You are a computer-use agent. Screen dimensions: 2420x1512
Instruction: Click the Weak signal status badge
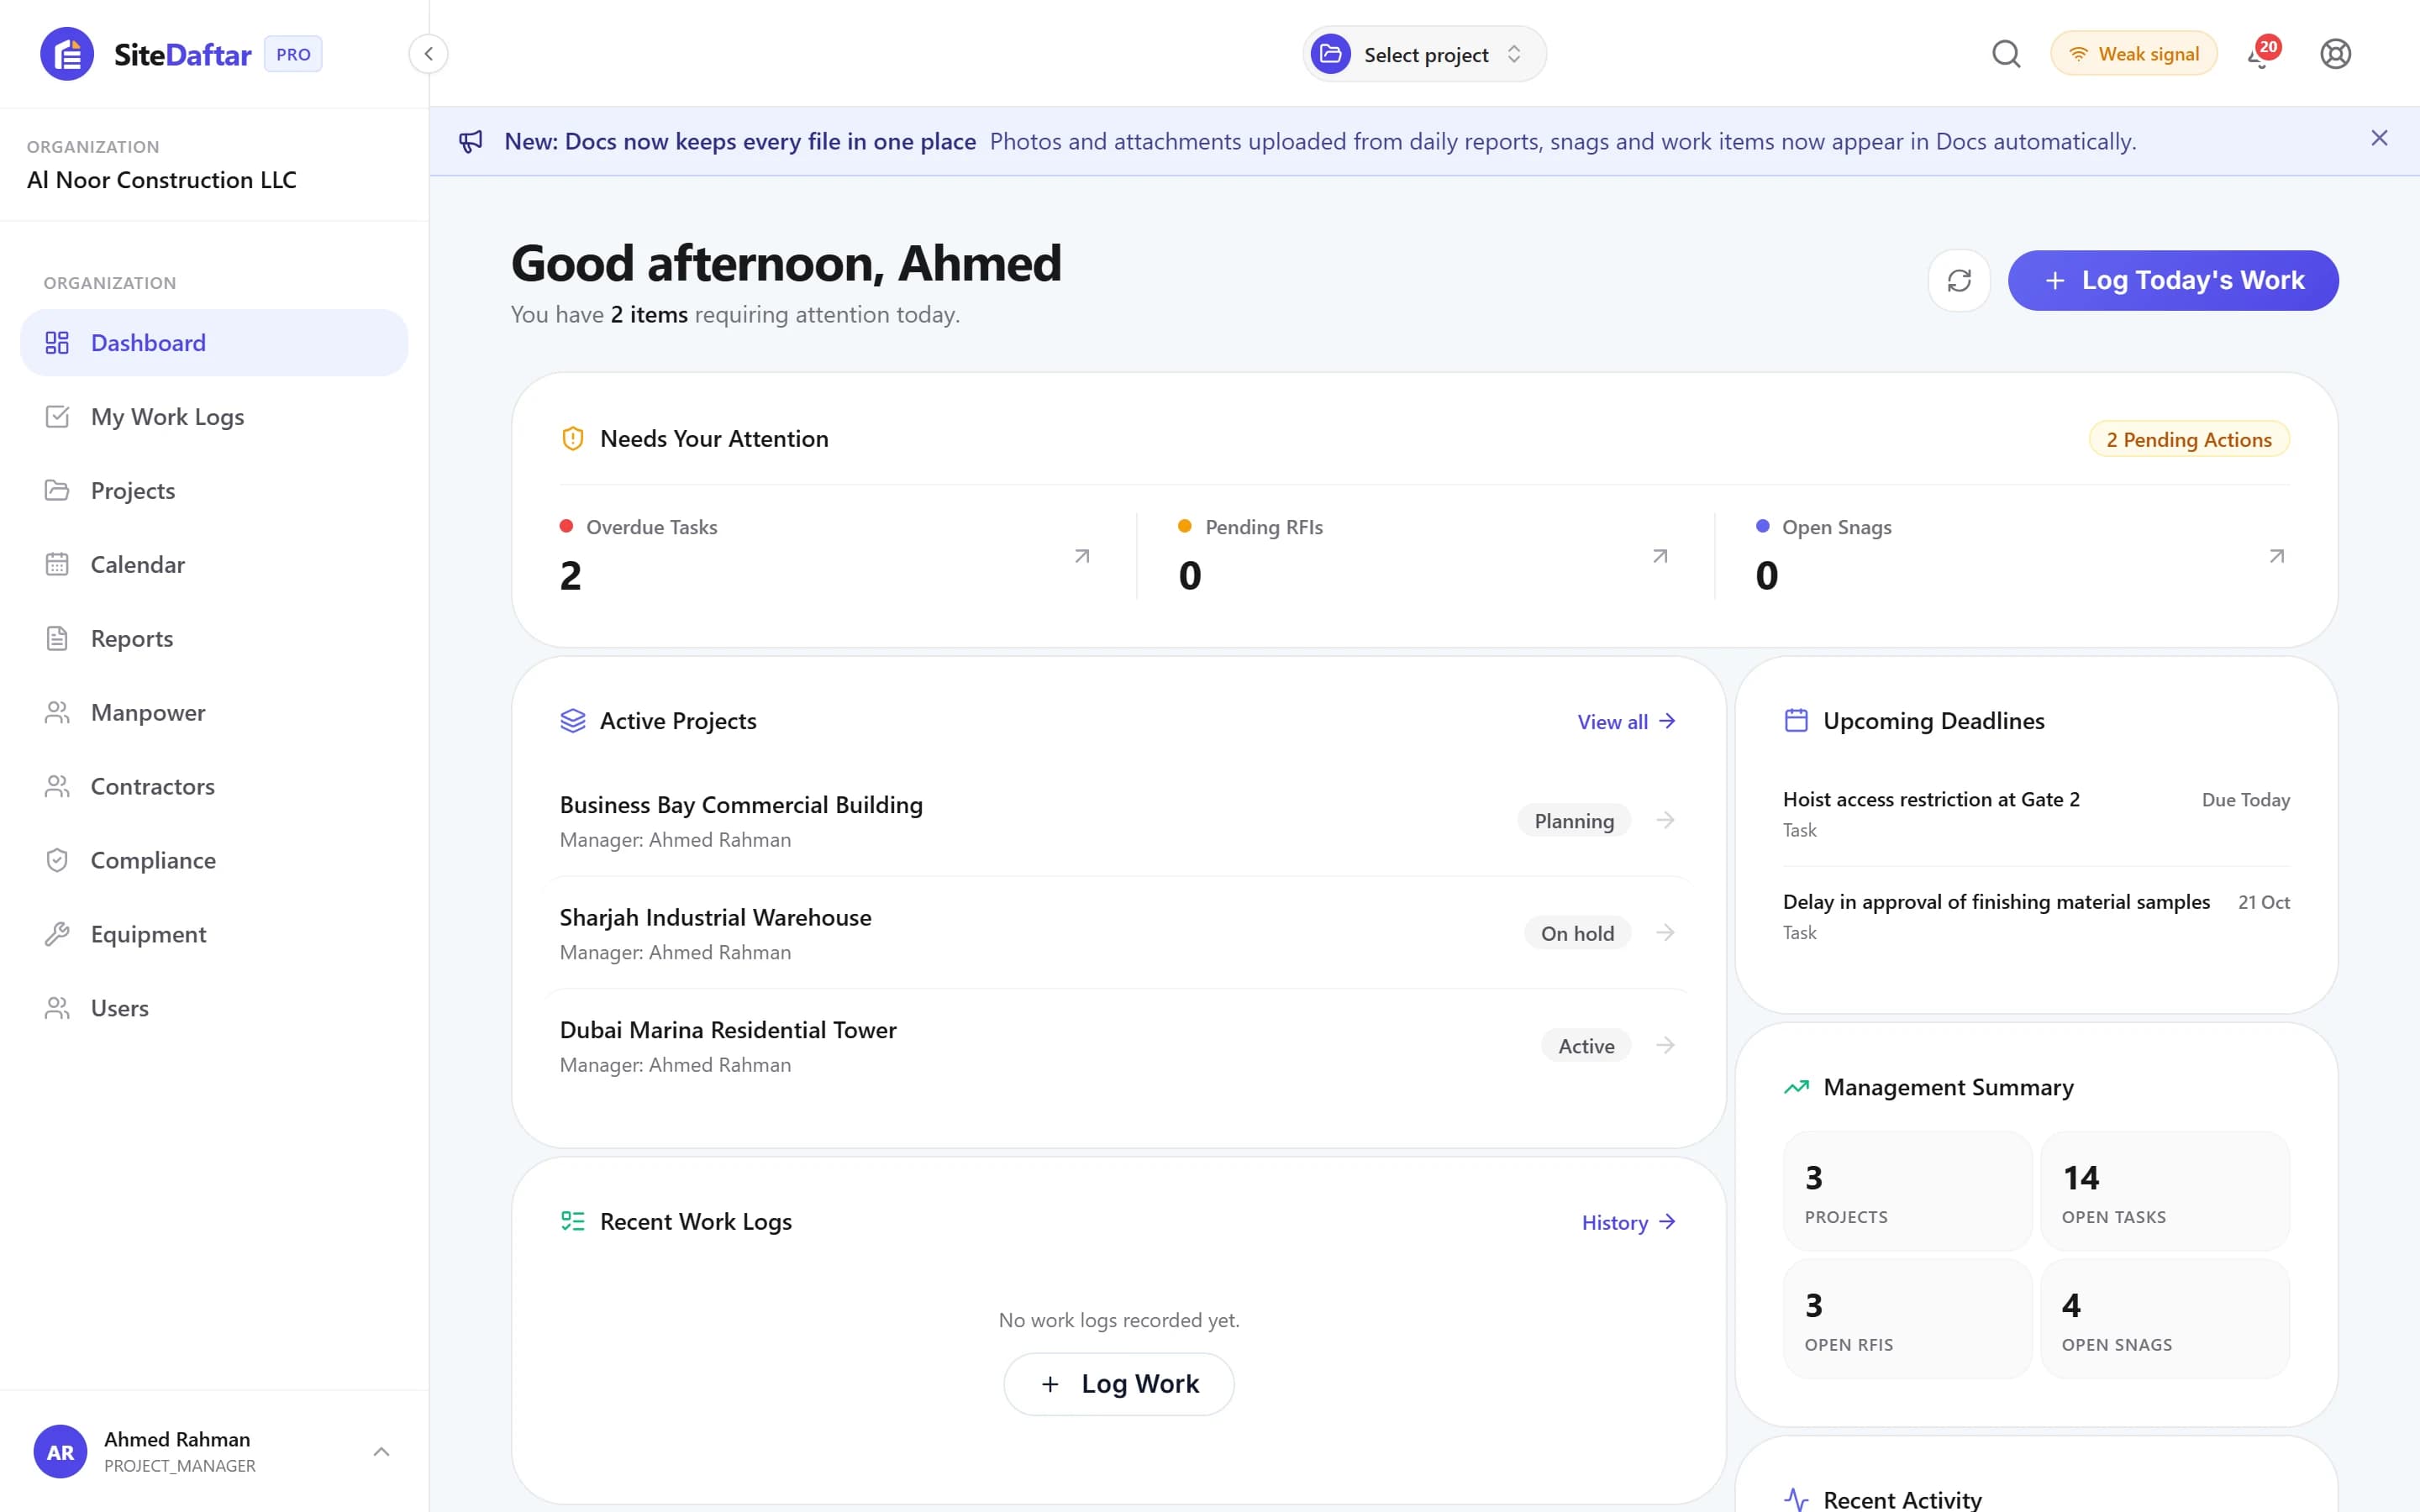2134,54
